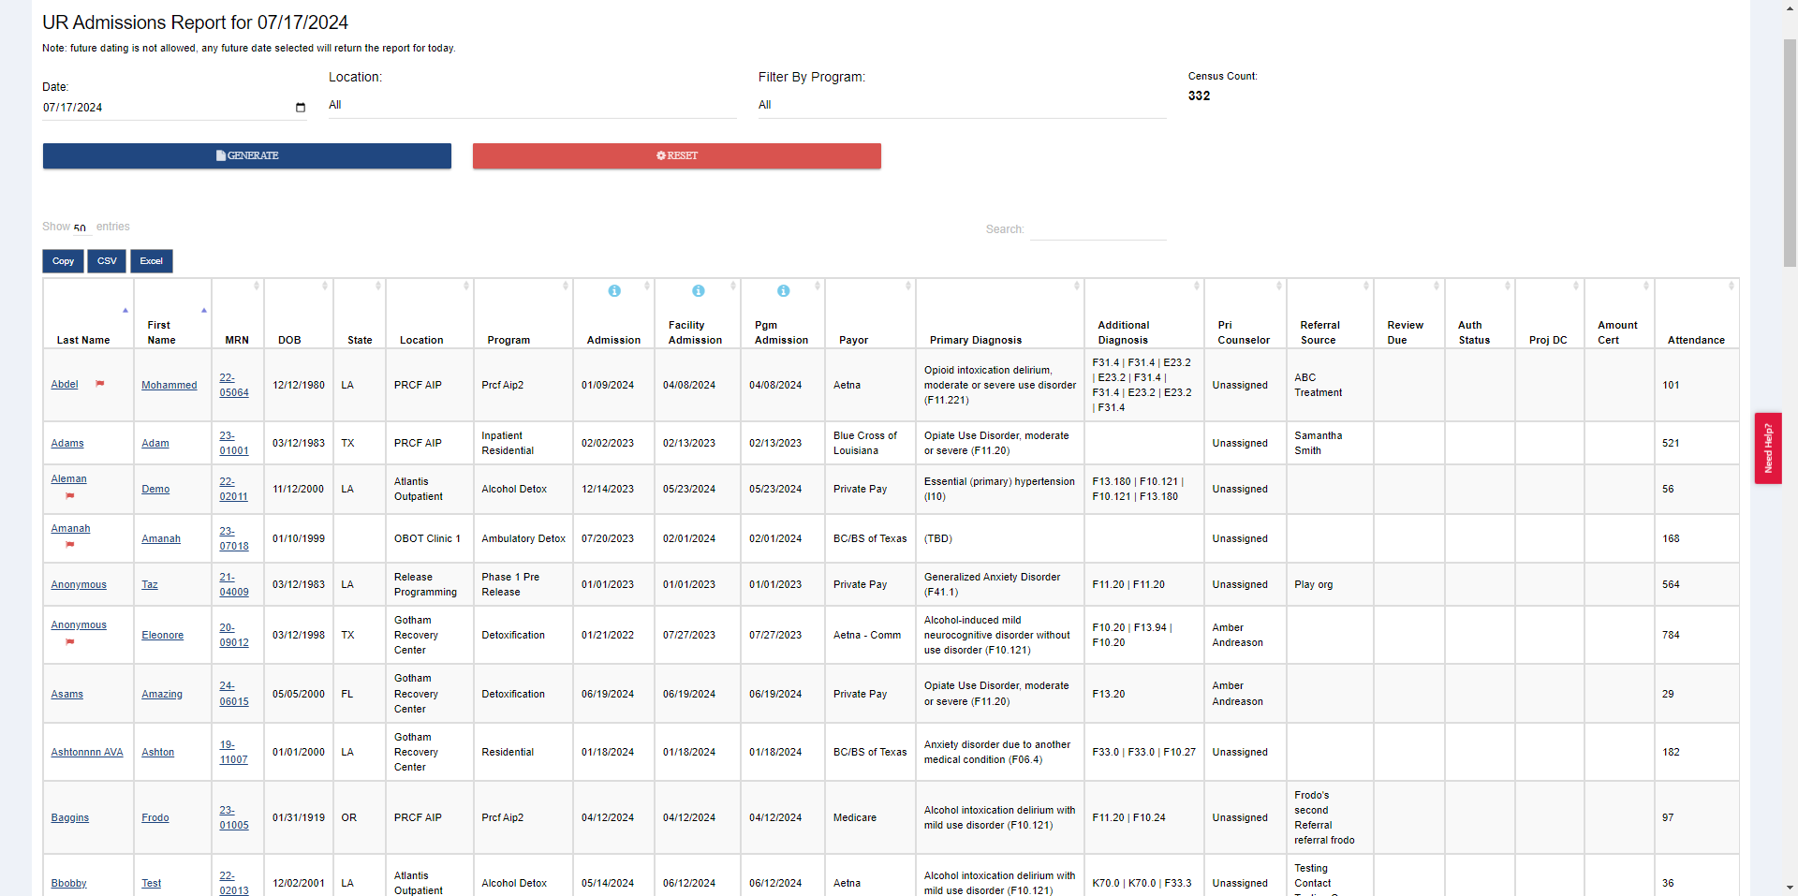Click attendance value 784
Viewport: 1798px width, 896px height.
click(1671, 635)
